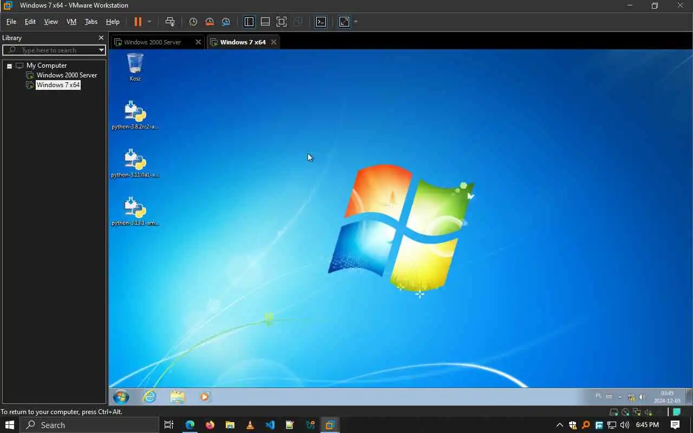The image size is (693, 433).
Task: Open the host notification center
Action: coord(675,425)
